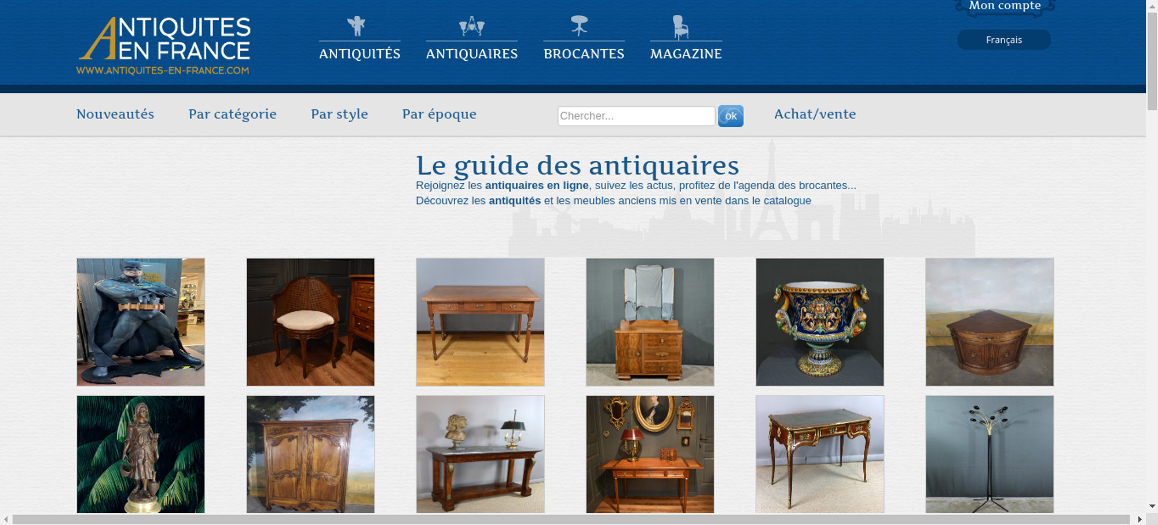View the black coat stand thumbnail
Image resolution: width=1158 pixels, height=525 pixels.
tap(990, 454)
